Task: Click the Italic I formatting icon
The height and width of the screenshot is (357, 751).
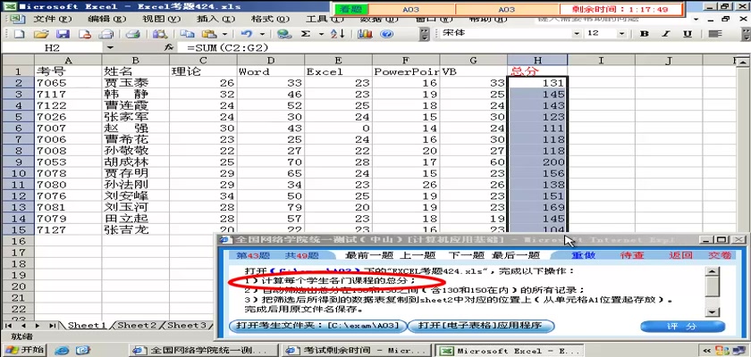Action: pyautogui.click(x=666, y=33)
